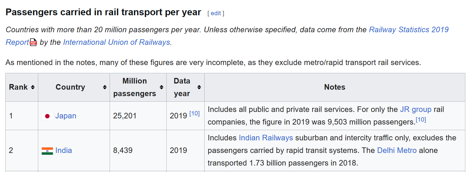Click the Million passengers header text

click(135, 87)
